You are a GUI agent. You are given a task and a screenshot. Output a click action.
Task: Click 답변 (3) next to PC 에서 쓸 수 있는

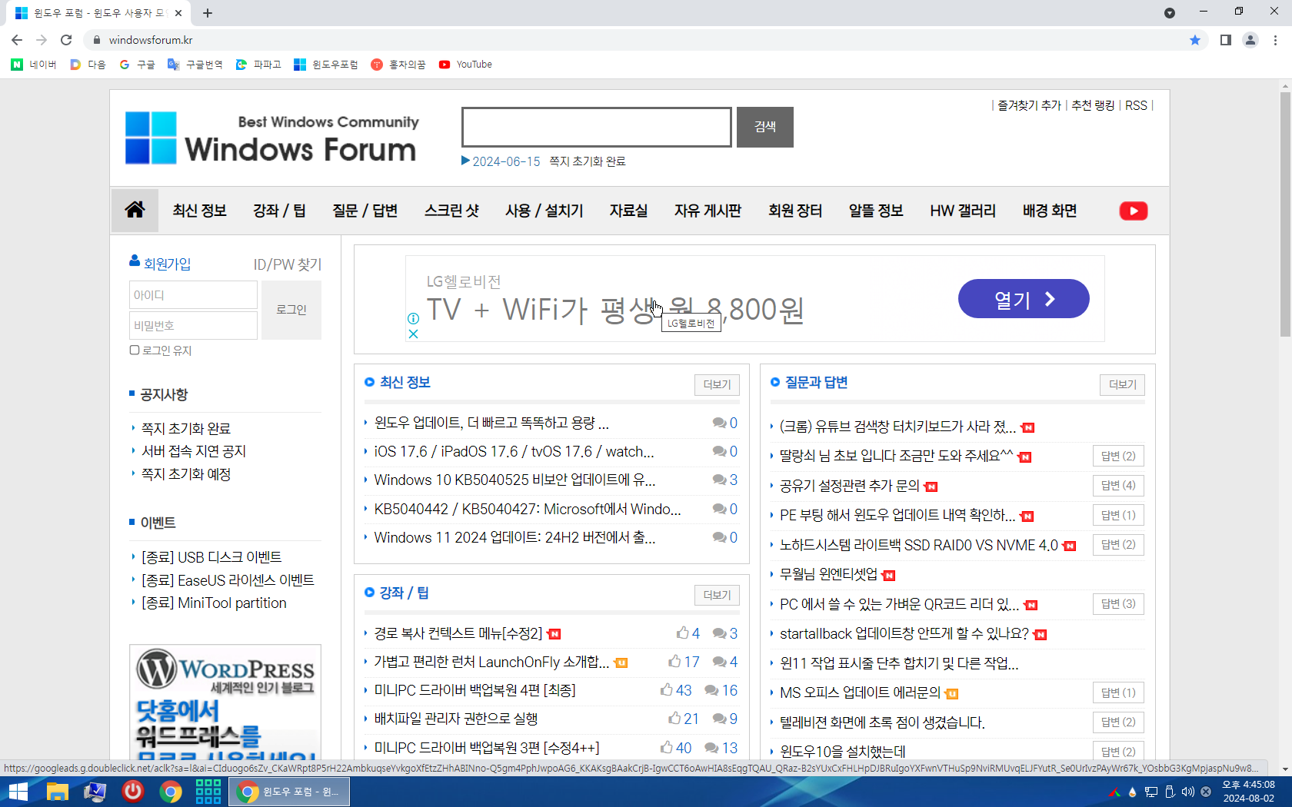coord(1118,604)
